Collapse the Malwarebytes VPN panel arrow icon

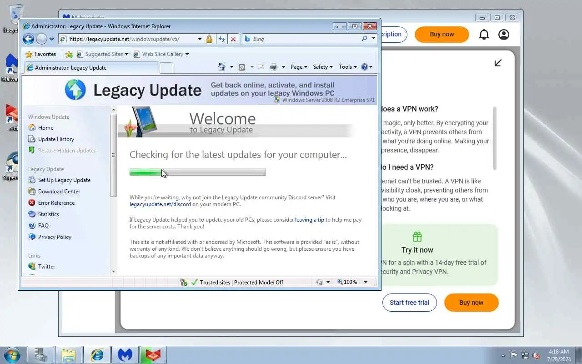pyautogui.click(x=498, y=63)
